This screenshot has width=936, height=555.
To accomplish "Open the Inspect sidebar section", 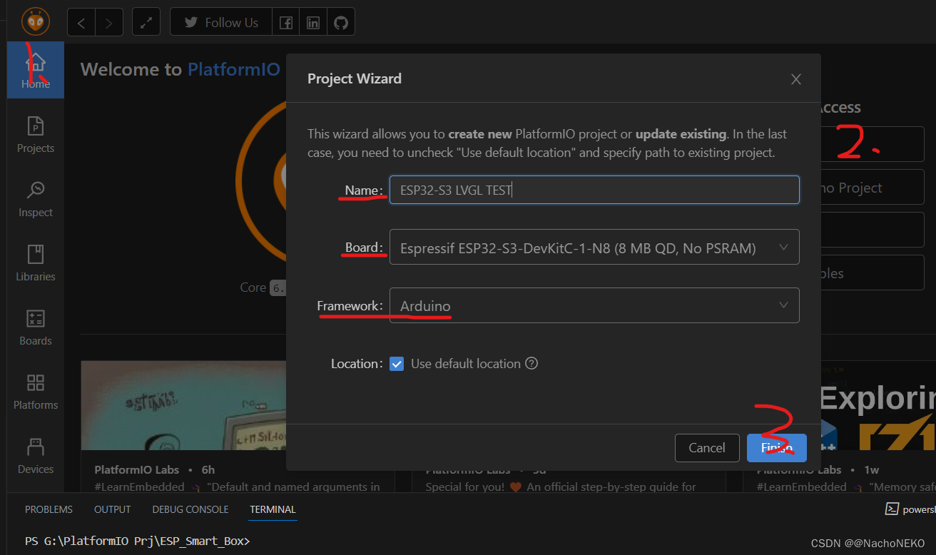I will coord(36,199).
